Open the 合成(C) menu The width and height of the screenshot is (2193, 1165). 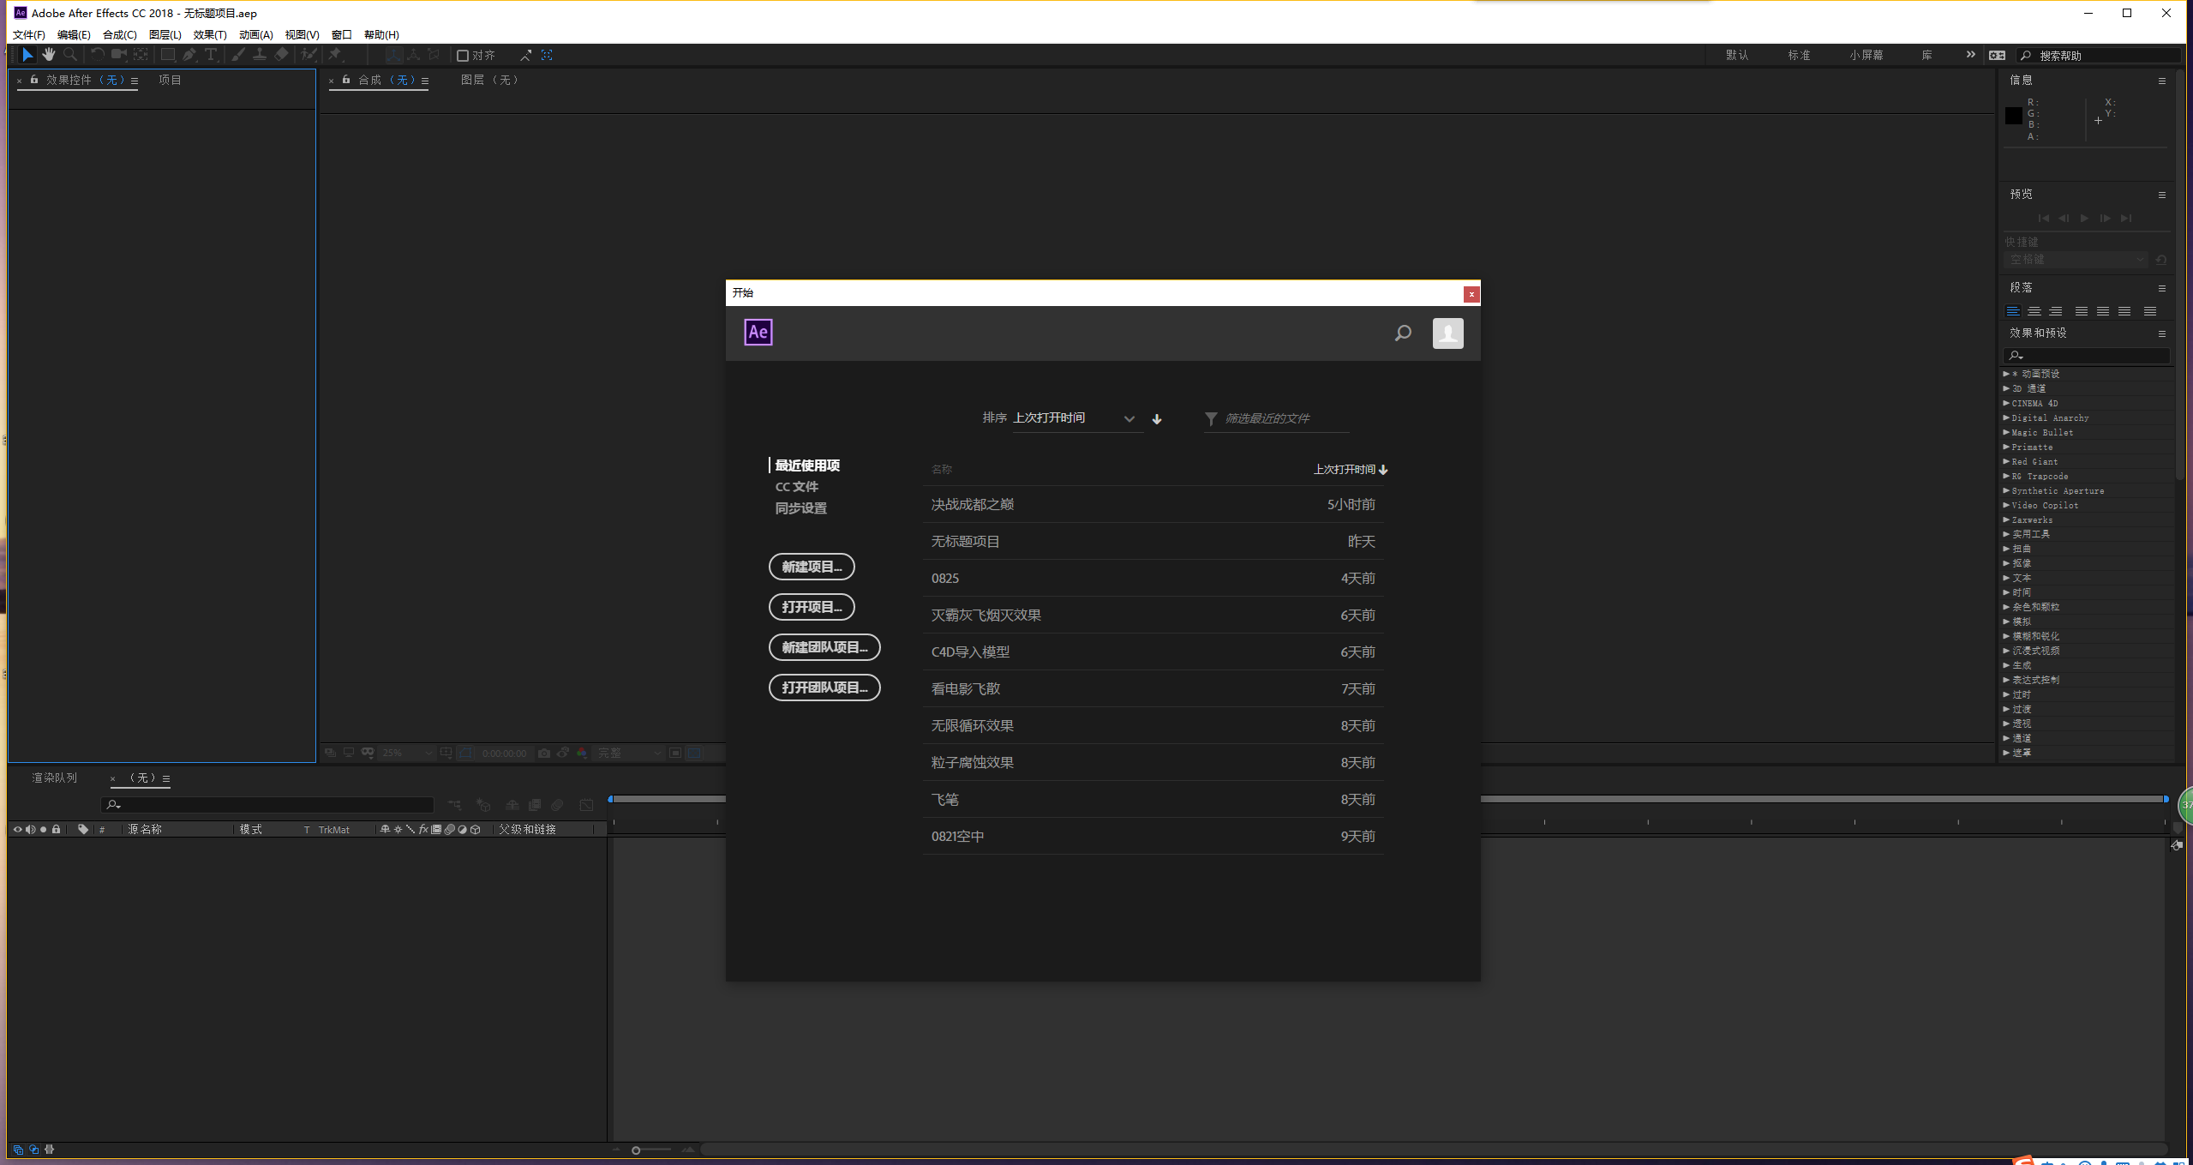[x=120, y=34]
